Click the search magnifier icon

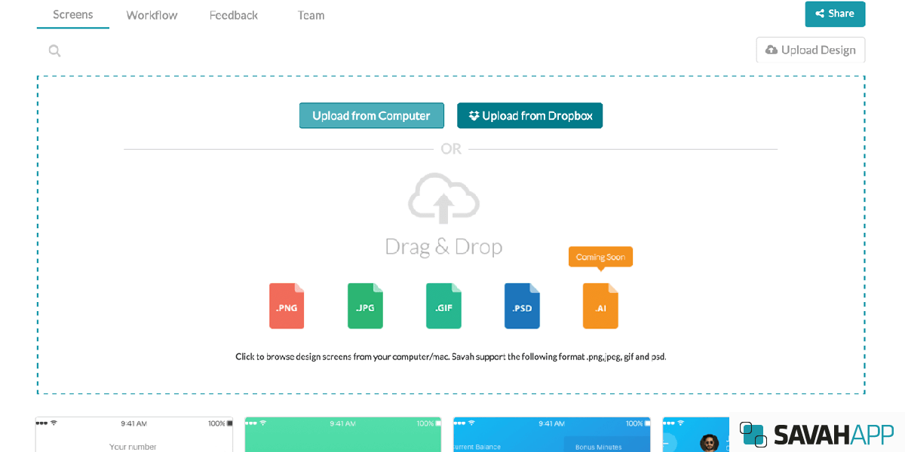[x=54, y=50]
